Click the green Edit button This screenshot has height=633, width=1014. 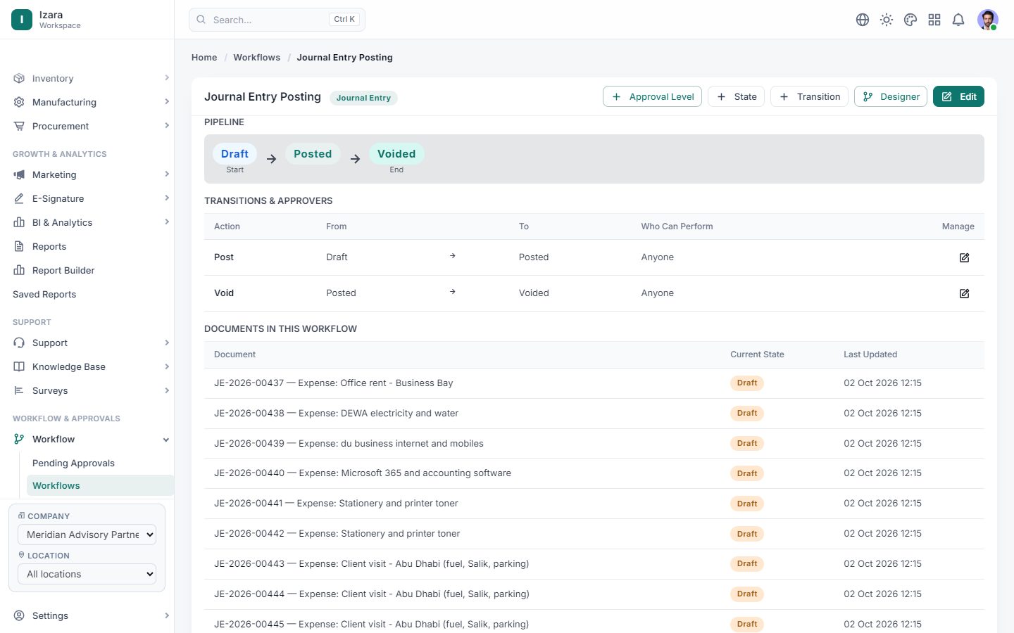[x=958, y=96]
